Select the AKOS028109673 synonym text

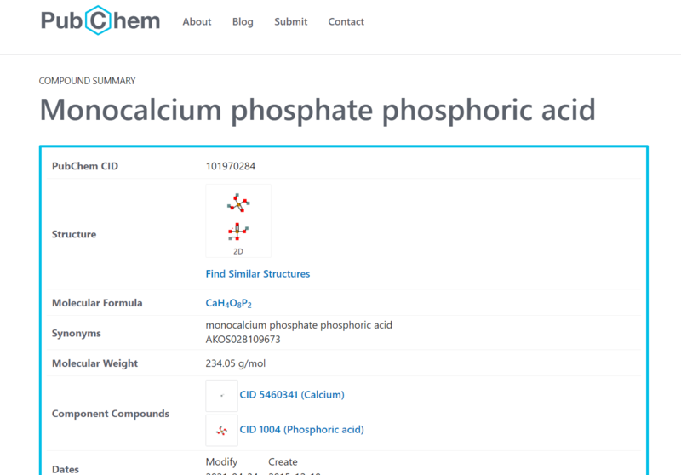pos(243,340)
